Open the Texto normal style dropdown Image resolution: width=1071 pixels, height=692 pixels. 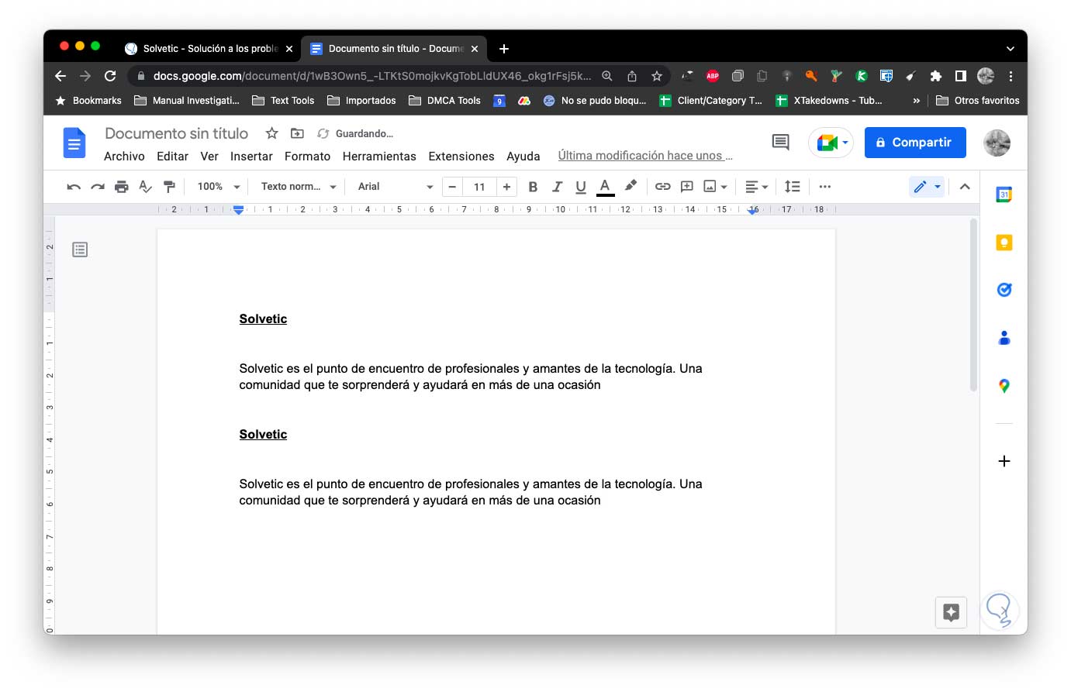[299, 187]
